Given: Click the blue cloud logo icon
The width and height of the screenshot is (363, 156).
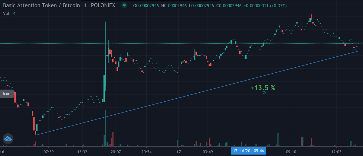Looking at the screenshot, I should click(x=8, y=138).
